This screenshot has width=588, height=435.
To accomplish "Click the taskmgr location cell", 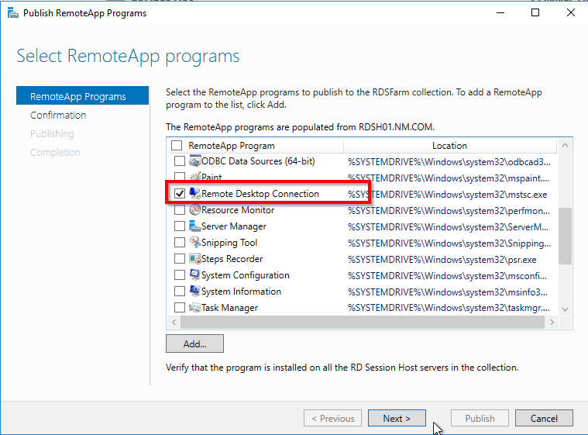I will point(449,308).
